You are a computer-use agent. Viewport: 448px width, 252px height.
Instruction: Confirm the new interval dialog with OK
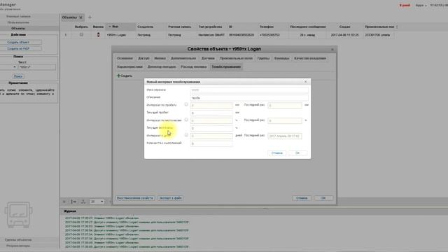(297, 153)
